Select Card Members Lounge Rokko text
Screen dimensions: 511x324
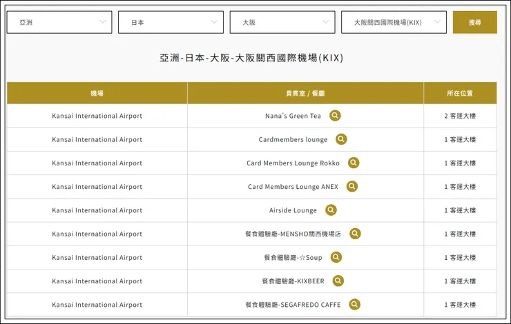coord(293,163)
